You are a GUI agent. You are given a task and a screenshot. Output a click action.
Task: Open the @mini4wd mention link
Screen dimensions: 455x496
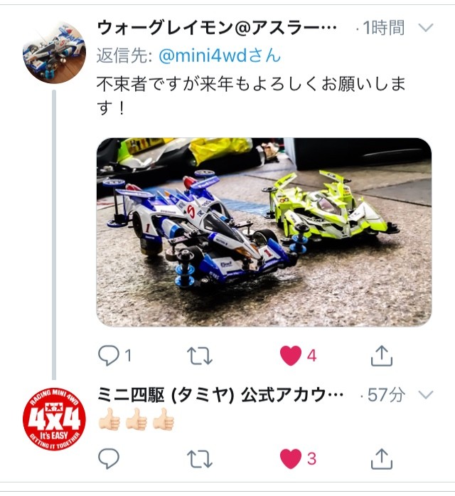pyautogui.click(x=220, y=56)
